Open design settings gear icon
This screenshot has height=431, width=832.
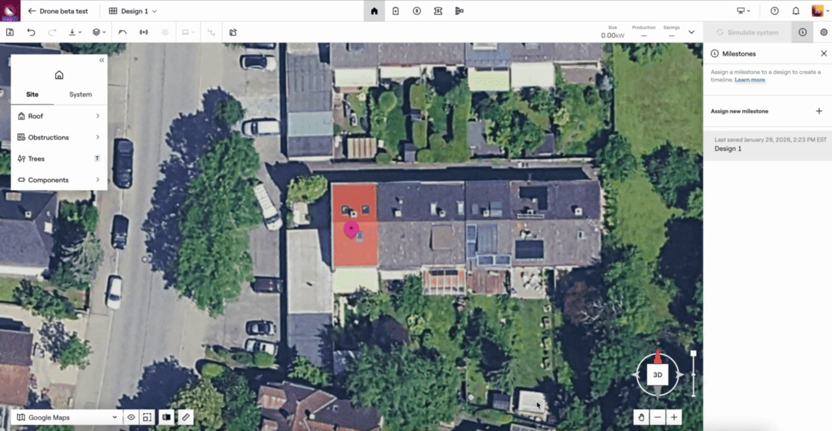[x=824, y=32]
